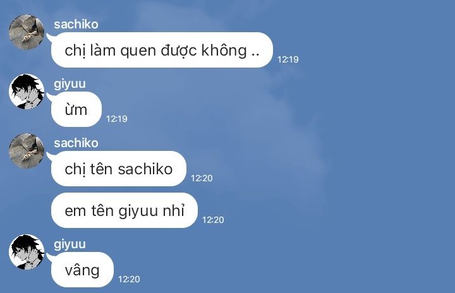The height and width of the screenshot is (293, 455).
Task: Click the 12:20 timestamp beside 'em tên giyuu nhỉ'
Action: tap(213, 220)
